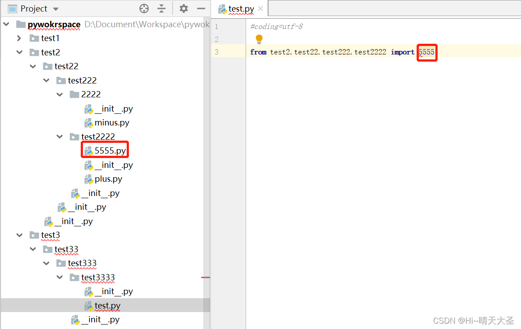The height and width of the screenshot is (329, 521).
Task: Select the 2222 folder
Action: tap(91, 95)
